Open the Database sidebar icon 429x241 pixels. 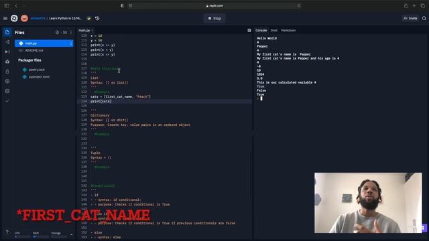pos(7,91)
